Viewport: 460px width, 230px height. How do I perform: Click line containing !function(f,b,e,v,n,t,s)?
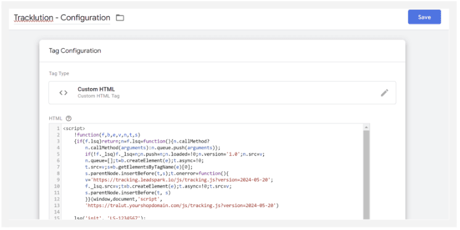click(108, 135)
